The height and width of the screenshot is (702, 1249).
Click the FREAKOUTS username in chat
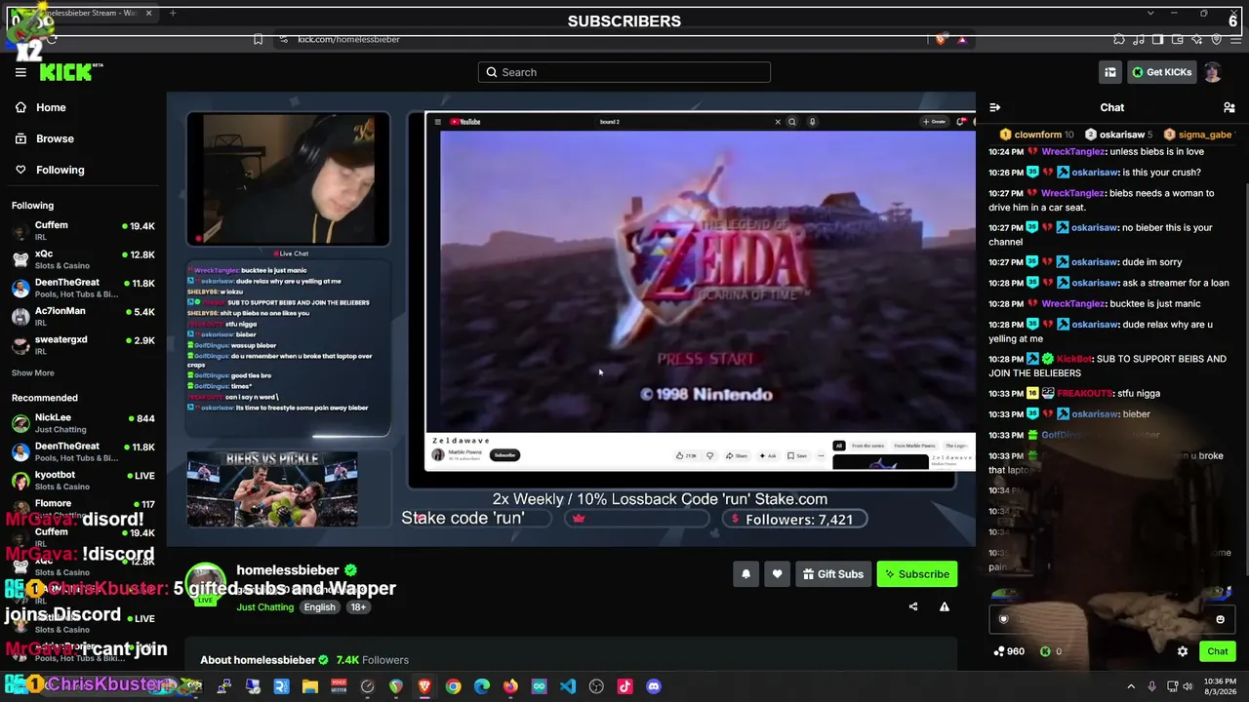click(1085, 394)
